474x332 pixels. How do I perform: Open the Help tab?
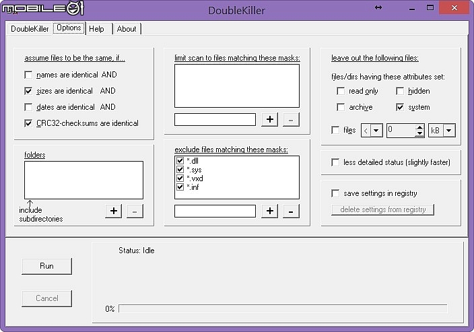(x=96, y=29)
